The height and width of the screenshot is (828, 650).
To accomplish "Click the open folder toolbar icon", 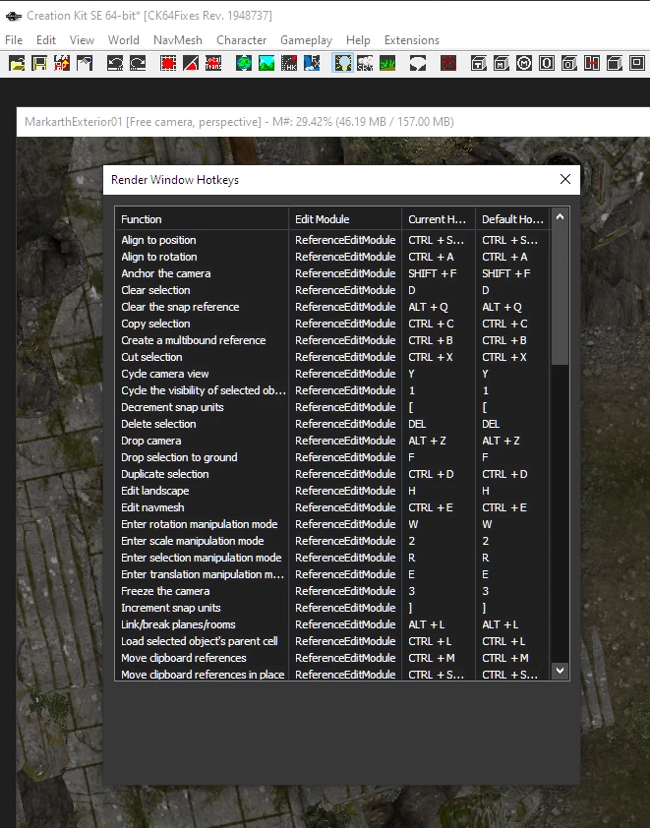I will coord(17,63).
